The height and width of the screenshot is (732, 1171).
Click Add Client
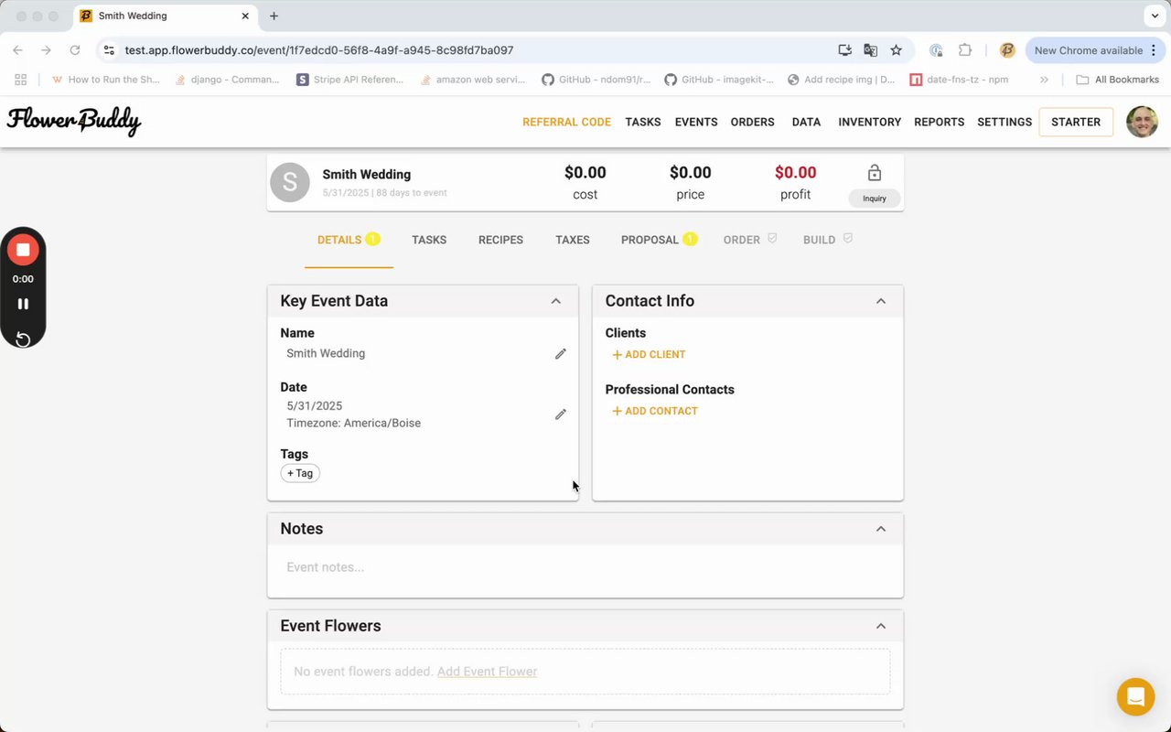[x=649, y=354]
